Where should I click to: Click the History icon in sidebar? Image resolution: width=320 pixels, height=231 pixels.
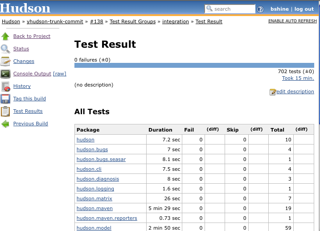coord(5,86)
